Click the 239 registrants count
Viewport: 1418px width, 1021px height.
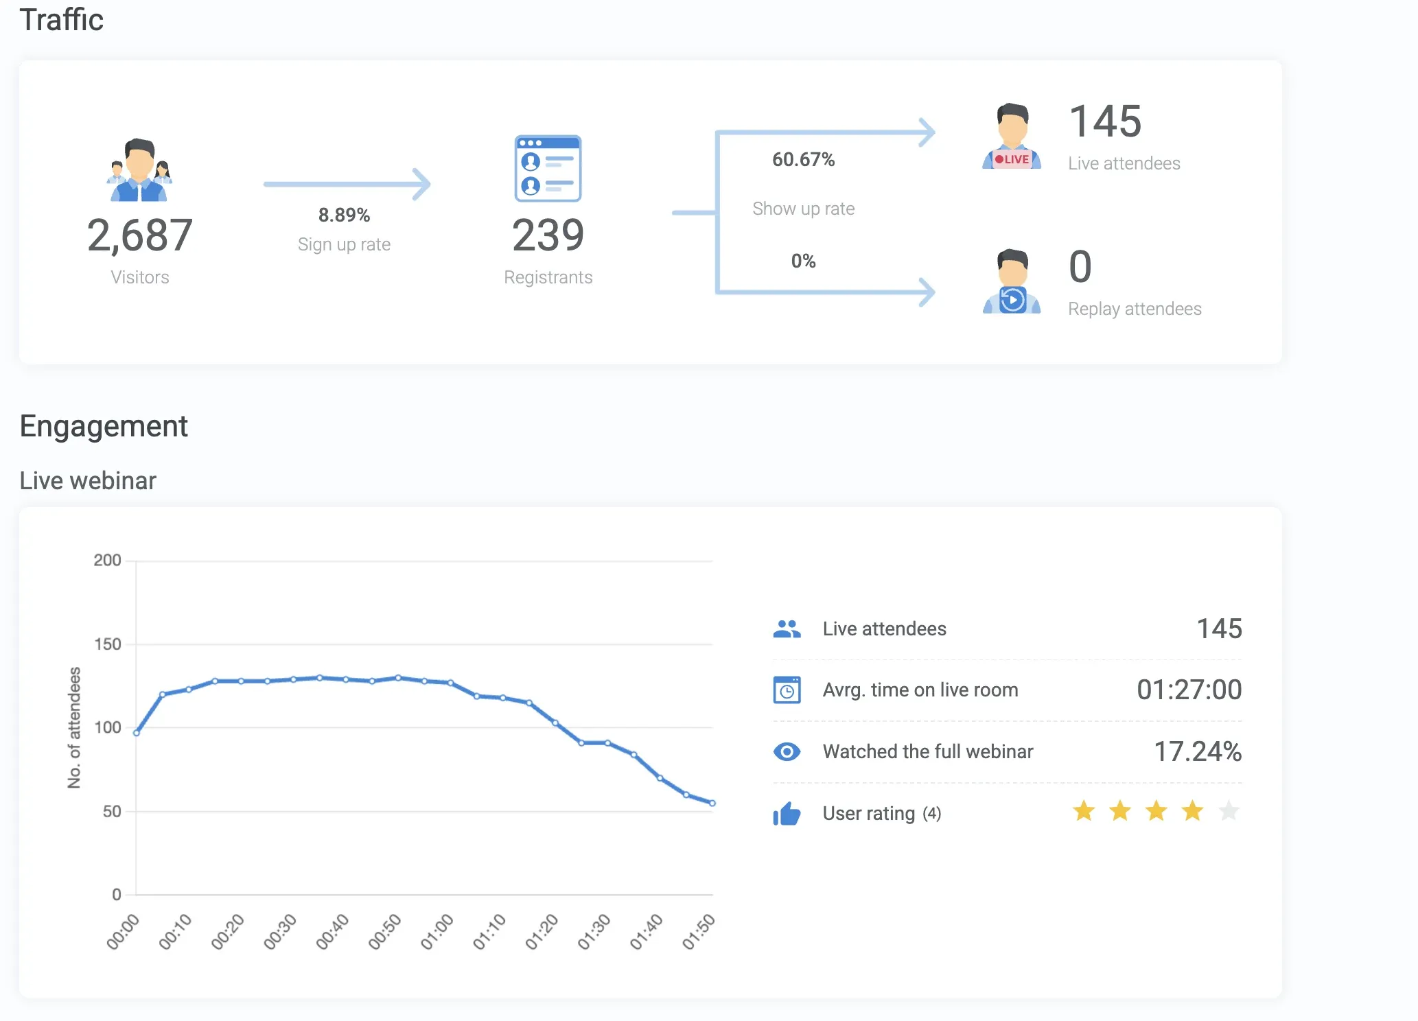(x=548, y=235)
